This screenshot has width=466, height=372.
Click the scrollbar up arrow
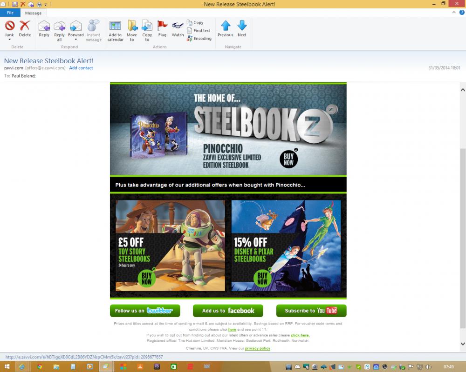(x=463, y=90)
